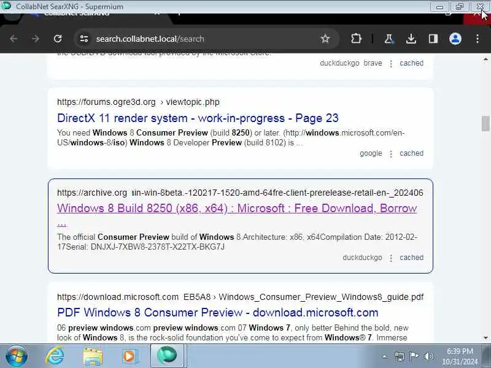The image size is (491, 368).
Task: Open Windows Explorer folder in taskbar
Action: pos(93,356)
